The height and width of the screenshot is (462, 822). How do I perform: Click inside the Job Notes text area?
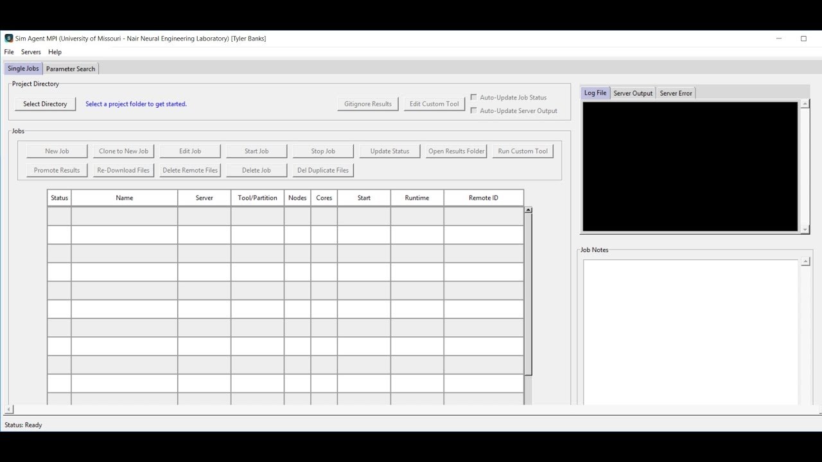coord(691,332)
